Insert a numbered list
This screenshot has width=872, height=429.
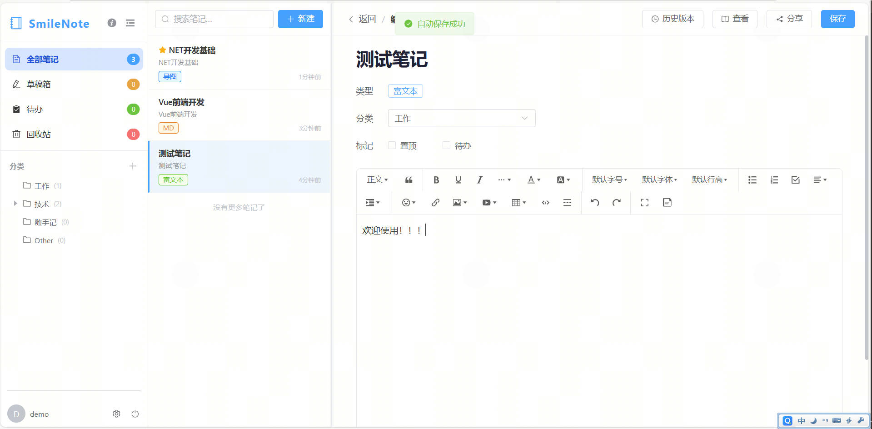click(774, 180)
